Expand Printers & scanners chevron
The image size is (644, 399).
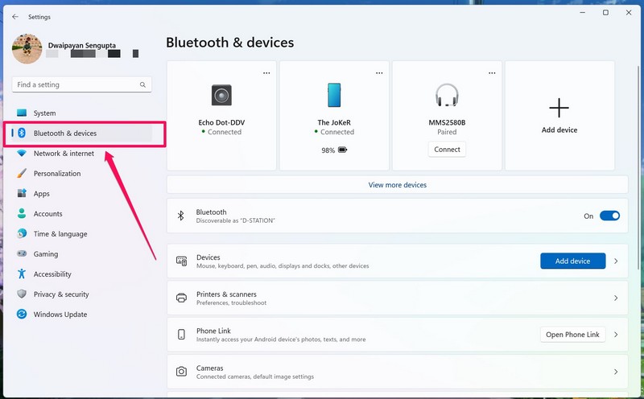[x=616, y=298]
